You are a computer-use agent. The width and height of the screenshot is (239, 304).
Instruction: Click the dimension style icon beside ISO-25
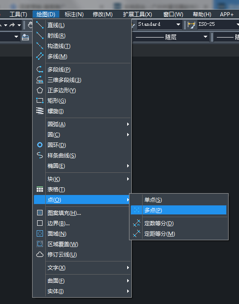click(x=191, y=25)
